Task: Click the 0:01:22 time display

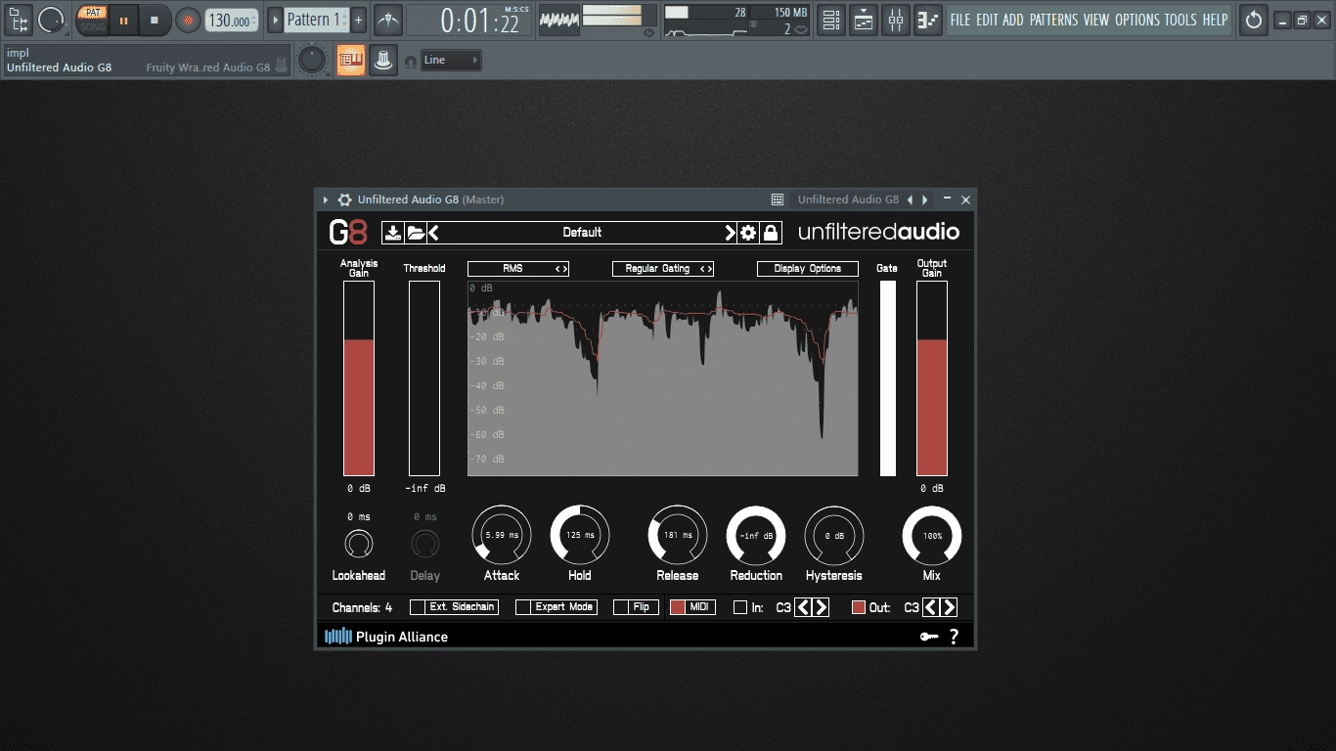Action: 468,20
